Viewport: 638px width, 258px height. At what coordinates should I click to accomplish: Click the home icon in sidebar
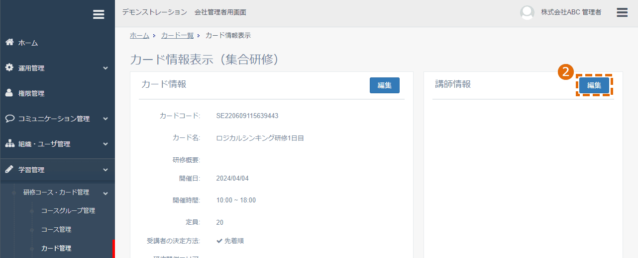click(x=9, y=42)
